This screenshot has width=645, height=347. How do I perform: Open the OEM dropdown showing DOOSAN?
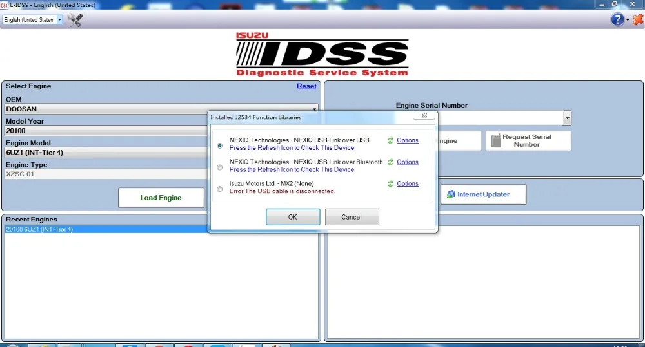pyautogui.click(x=161, y=109)
